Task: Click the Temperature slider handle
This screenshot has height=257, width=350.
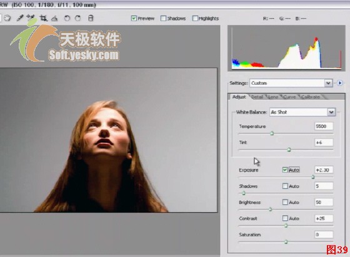Action: point(272,133)
